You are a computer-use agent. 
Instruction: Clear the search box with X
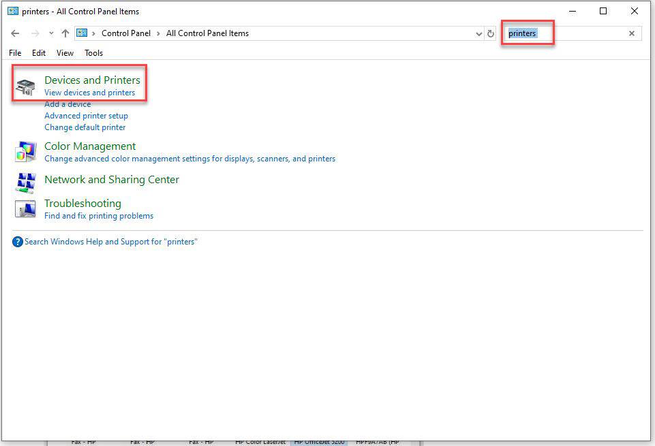click(x=631, y=33)
